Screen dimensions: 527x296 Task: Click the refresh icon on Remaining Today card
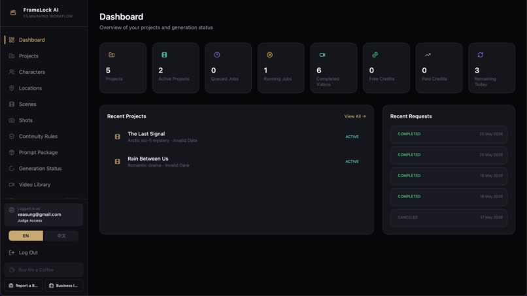coord(481,55)
